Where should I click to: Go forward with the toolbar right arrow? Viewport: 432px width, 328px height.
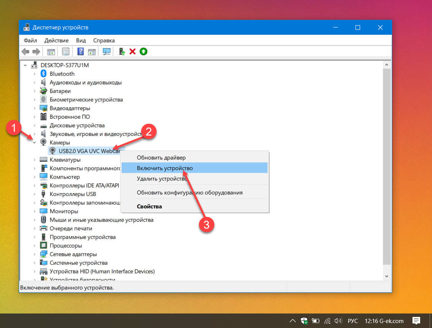[x=36, y=52]
